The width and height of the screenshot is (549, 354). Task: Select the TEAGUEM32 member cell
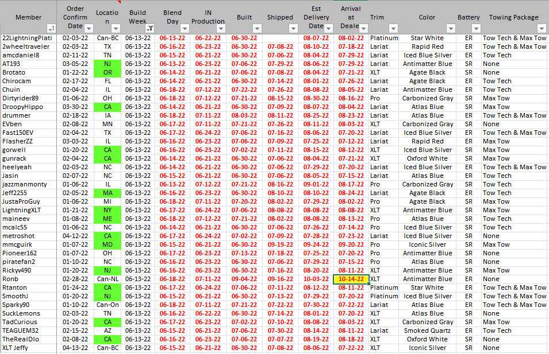pyautogui.click(x=29, y=330)
